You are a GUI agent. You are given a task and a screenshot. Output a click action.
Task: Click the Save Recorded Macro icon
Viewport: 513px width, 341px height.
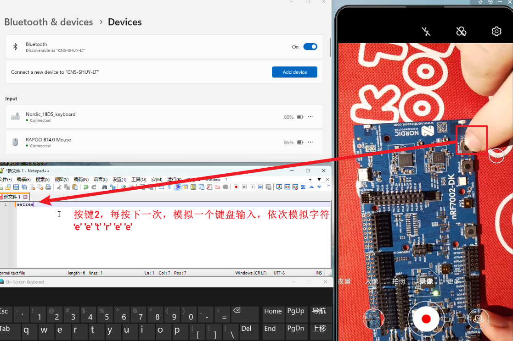tap(268, 187)
